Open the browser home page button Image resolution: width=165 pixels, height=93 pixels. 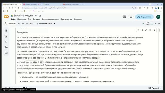point(12,8)
